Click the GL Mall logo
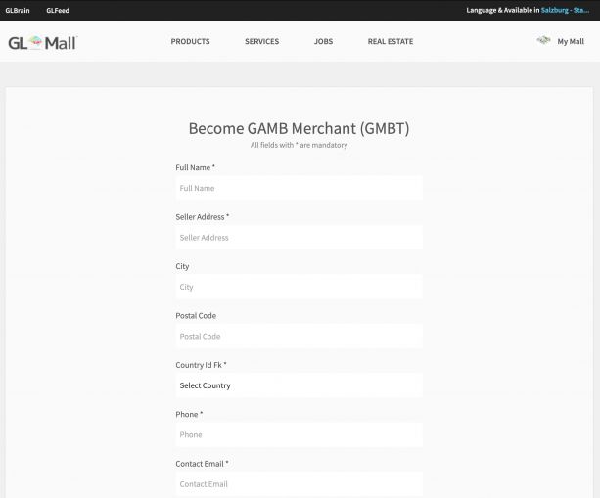This screenshot has height=498, width=600. 43,43
